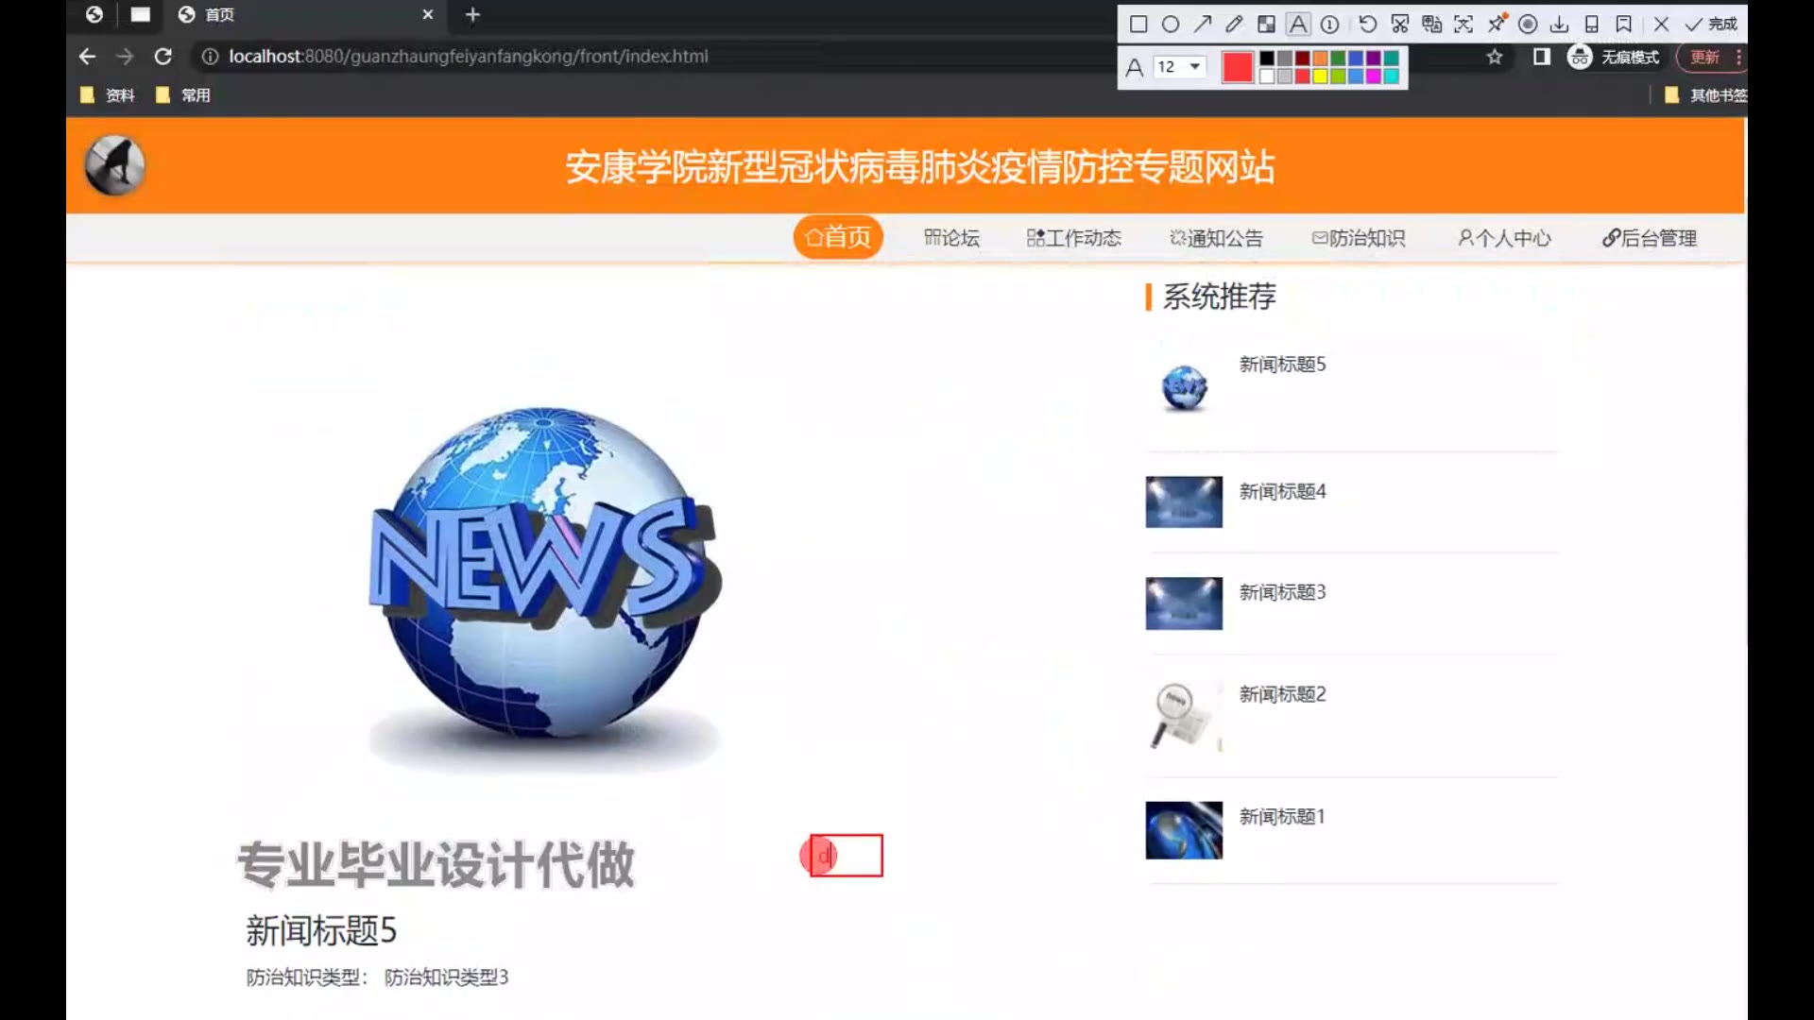This screenshot has height=1020, width=1814.
Task: Start screen recording from capture toolbar
Action: coord(1528,25)
